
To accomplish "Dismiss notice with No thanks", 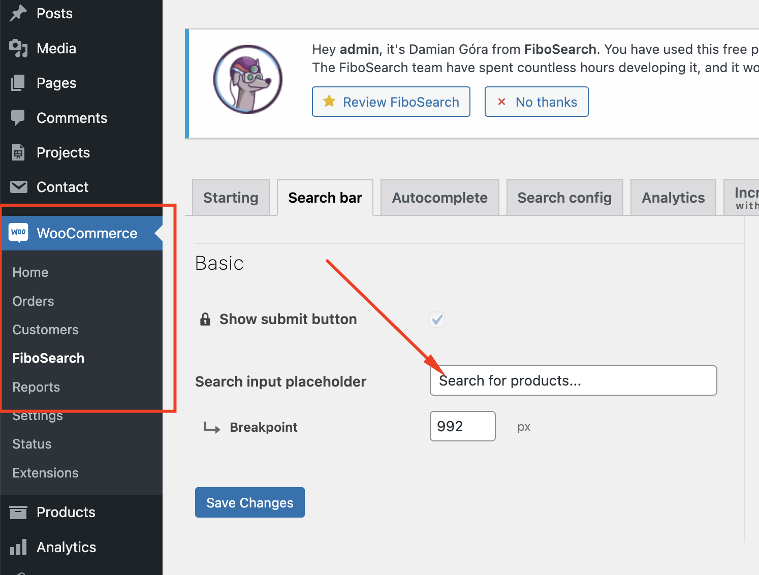I will click(536, 102).
